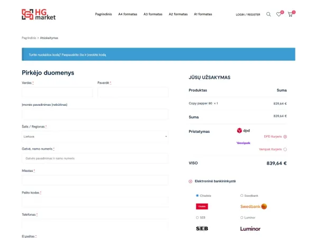Click the Venipak logo

244,143
